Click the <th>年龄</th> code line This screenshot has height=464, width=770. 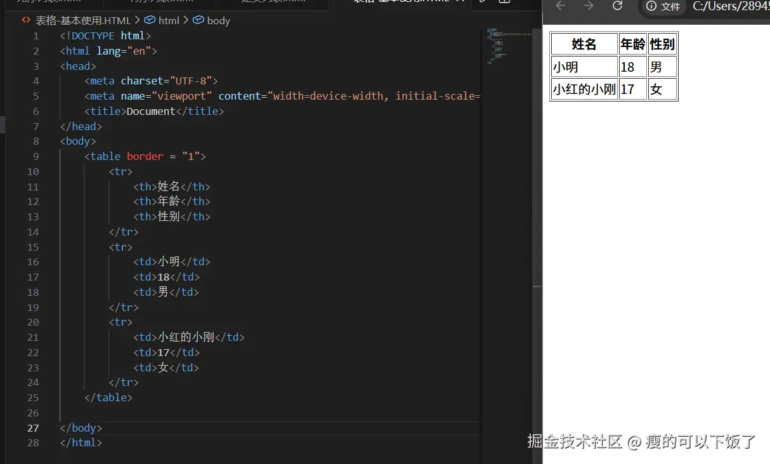click(x=171, y=201)
